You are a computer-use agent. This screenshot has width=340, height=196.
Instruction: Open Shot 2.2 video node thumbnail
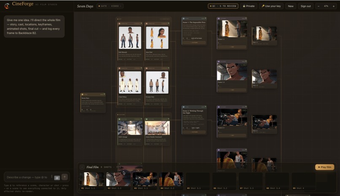click(x=264, y=164)
